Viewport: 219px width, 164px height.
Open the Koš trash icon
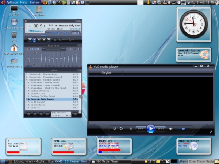click(x=14, y=37)
